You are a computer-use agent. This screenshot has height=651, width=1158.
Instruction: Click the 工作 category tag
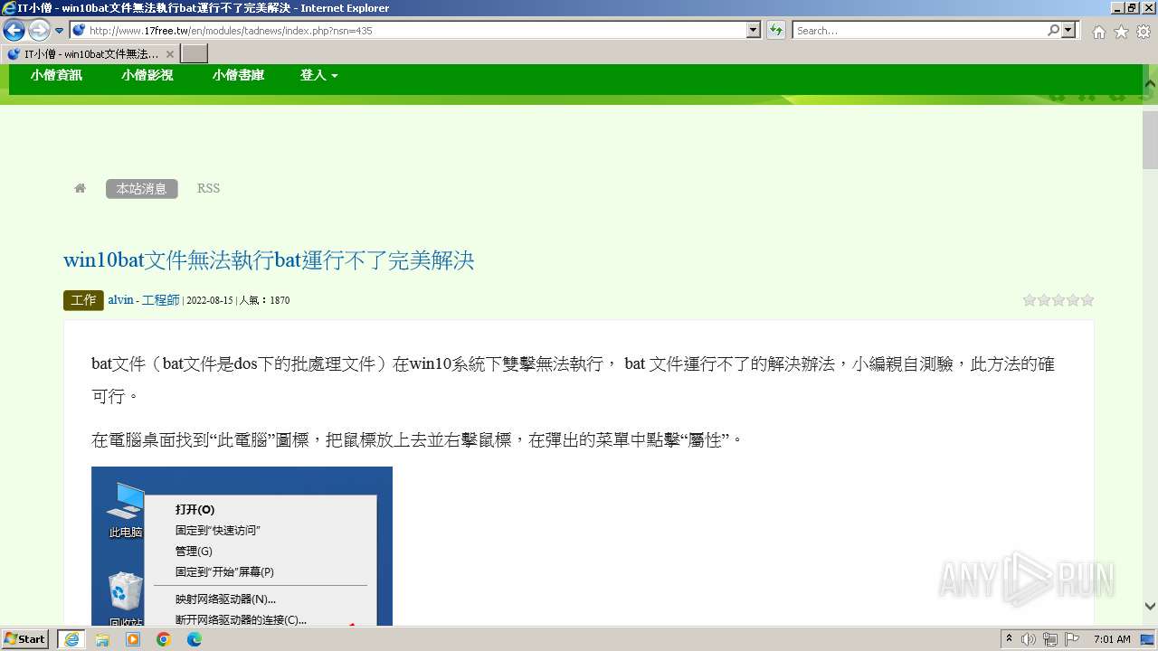83,300
